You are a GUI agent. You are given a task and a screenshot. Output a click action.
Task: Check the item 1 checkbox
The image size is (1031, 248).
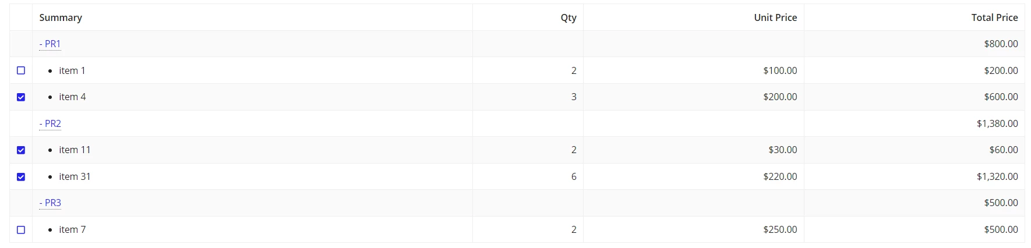tap(21, 70)
